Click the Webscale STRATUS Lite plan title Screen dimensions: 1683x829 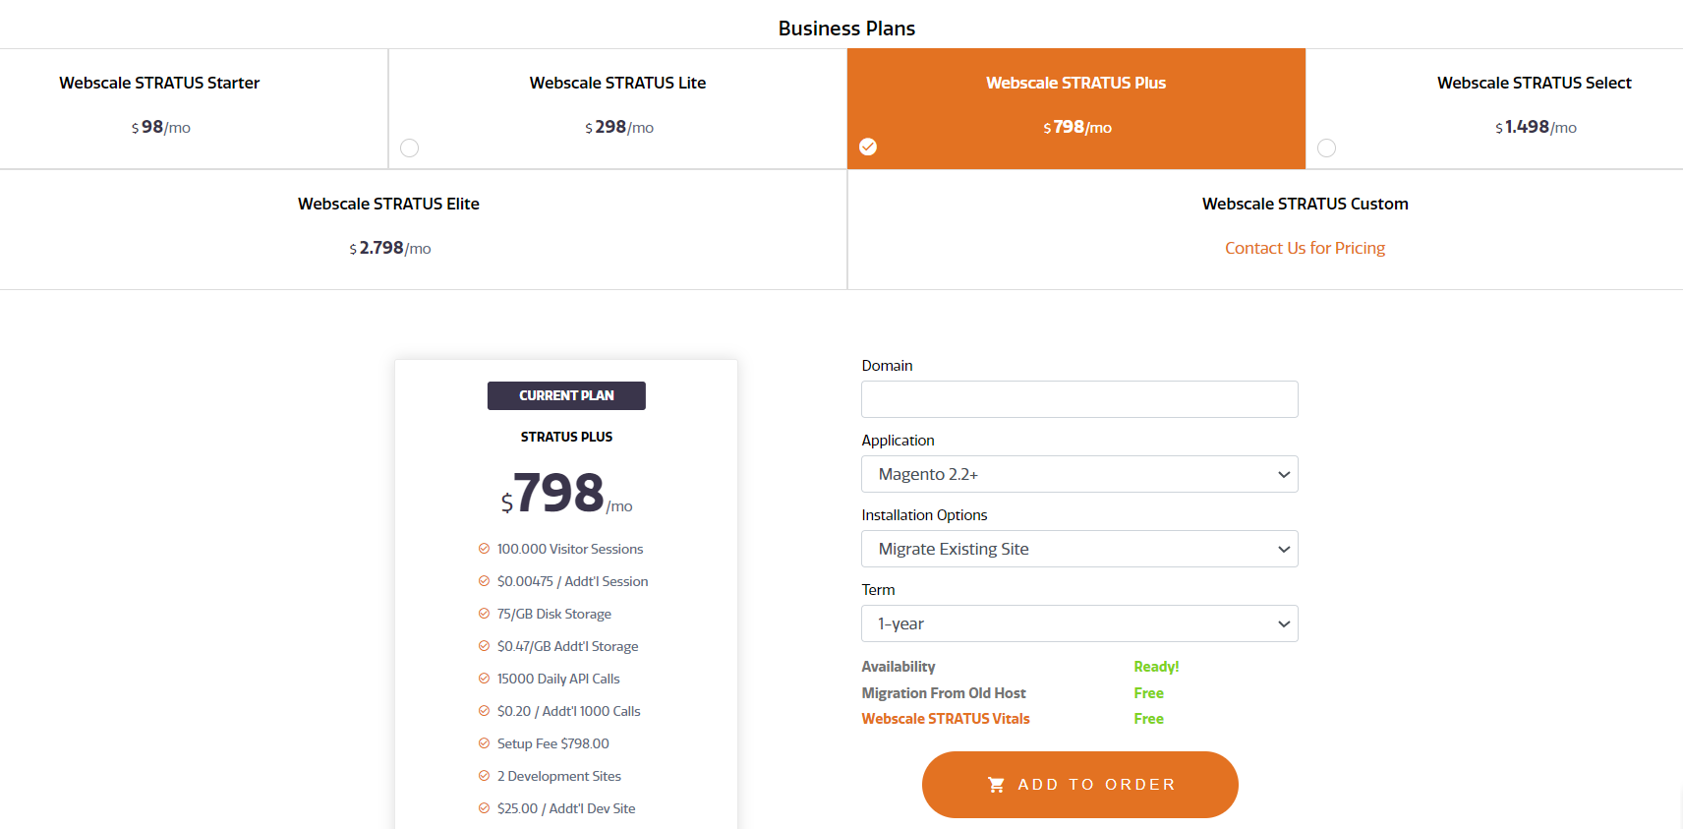617,83
